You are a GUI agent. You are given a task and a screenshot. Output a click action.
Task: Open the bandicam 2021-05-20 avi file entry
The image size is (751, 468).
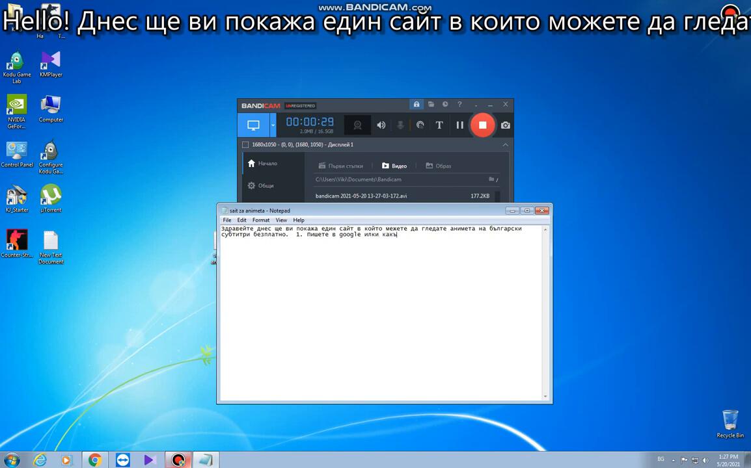(361, 196)
